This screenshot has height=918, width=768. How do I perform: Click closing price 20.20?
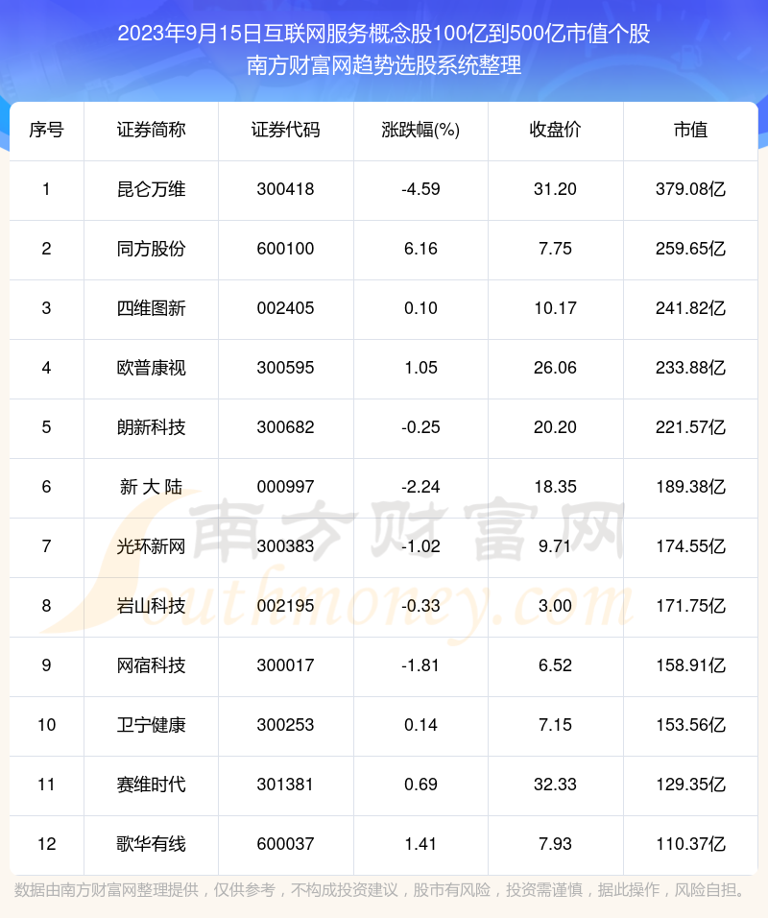pos(555,427)
